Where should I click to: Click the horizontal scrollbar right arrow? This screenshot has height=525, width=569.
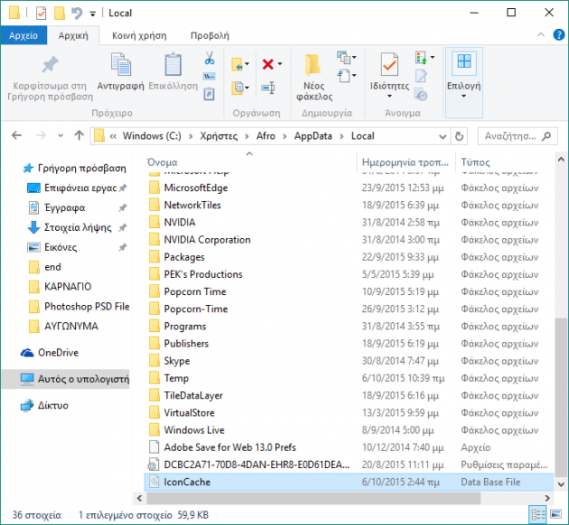pyautogui.click(x=546, y=498)
